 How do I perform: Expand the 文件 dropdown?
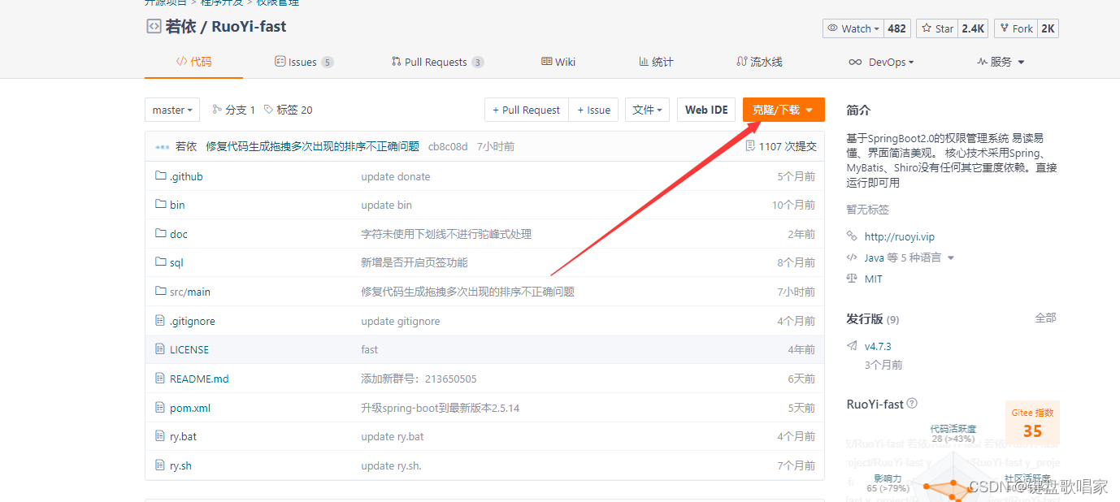(x=647, y=110)
